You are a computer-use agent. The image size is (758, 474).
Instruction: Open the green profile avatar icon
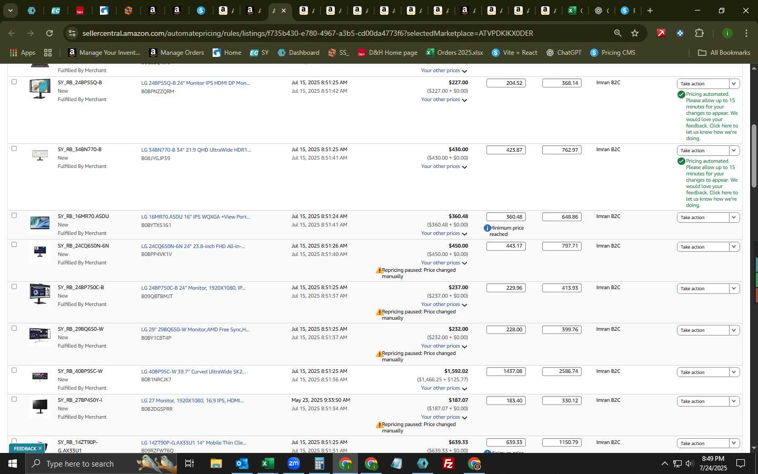[727, 33]
